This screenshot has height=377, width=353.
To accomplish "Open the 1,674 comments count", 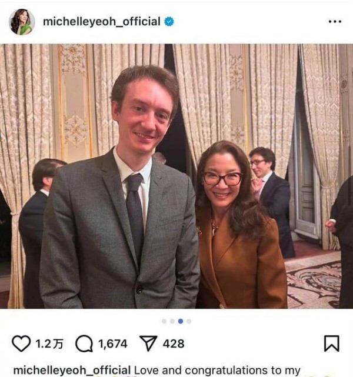I will (113, 344).
